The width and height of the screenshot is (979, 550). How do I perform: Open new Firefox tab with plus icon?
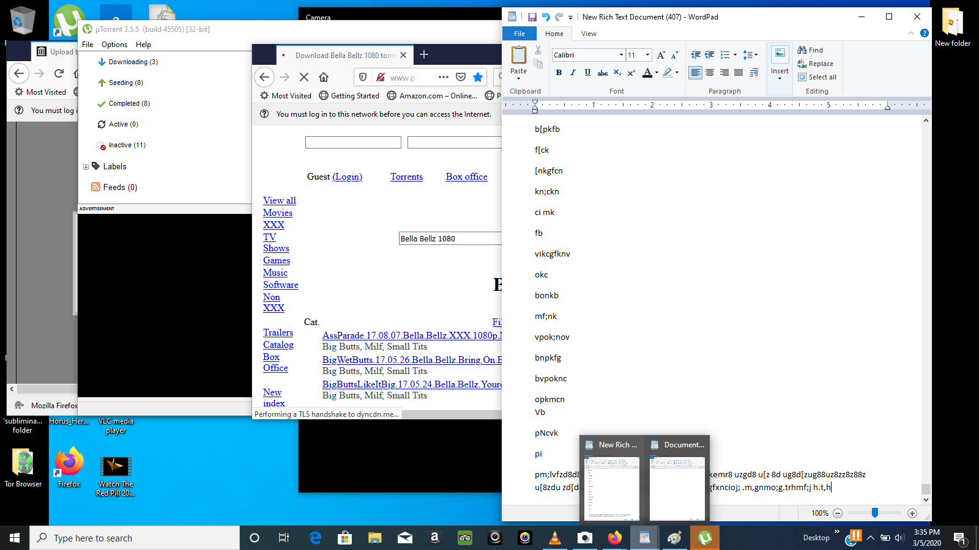(424, 55)
